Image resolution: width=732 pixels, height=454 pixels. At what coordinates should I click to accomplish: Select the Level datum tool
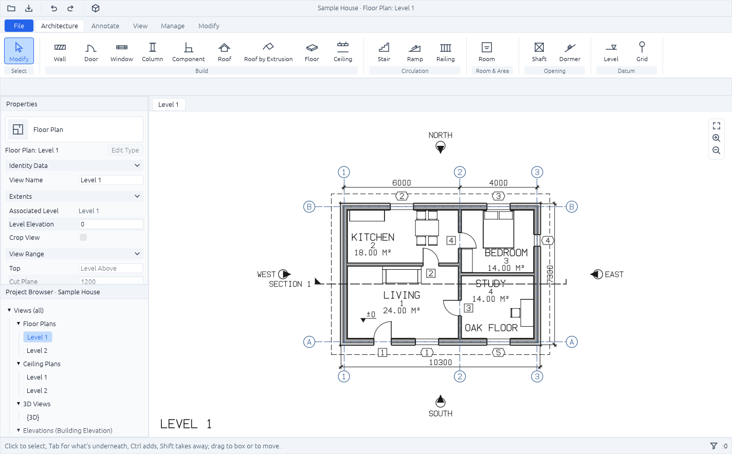pos(611,51)
